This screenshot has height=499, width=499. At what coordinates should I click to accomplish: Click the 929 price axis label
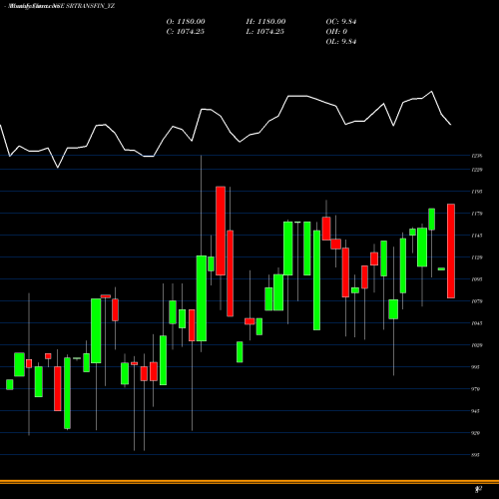476,433
